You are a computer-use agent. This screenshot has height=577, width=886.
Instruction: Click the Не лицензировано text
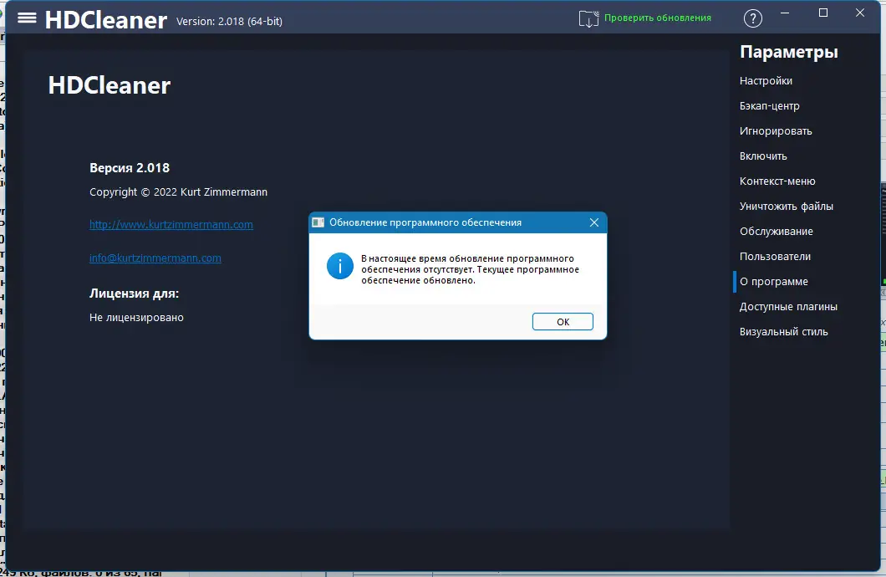click(136, 318)
